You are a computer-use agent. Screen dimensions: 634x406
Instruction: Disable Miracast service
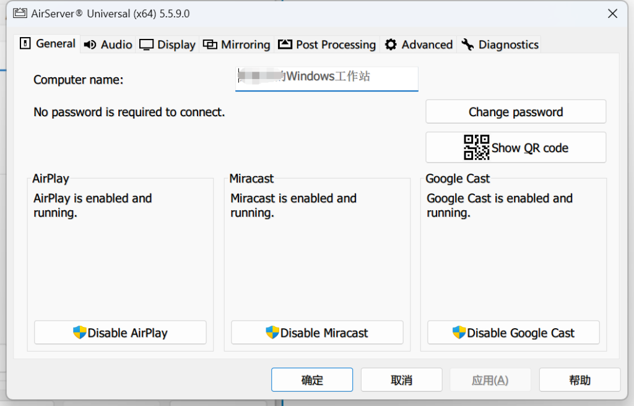click(x=317, y=332)
